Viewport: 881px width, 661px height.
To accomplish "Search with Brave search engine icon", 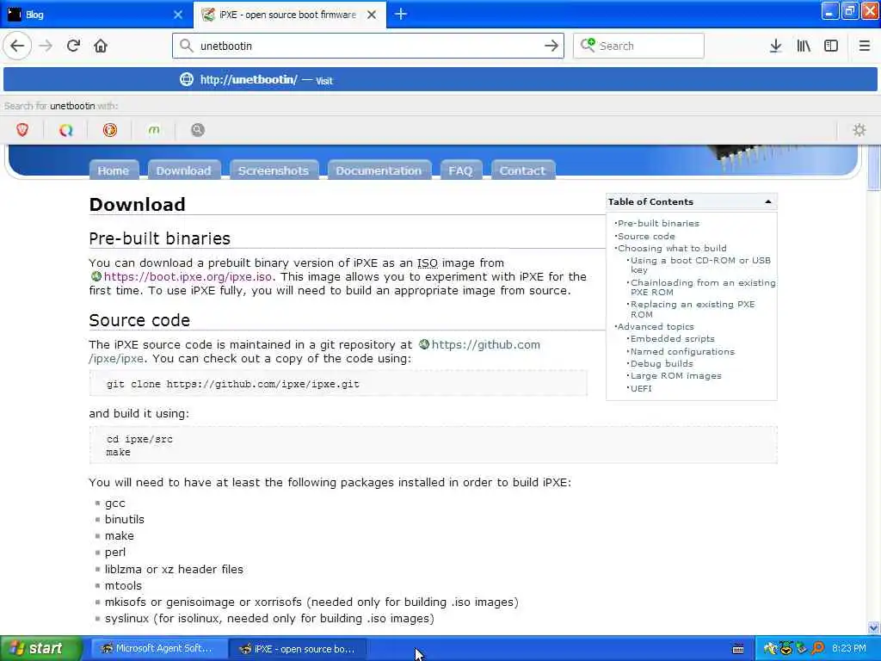I will point(22,130).
